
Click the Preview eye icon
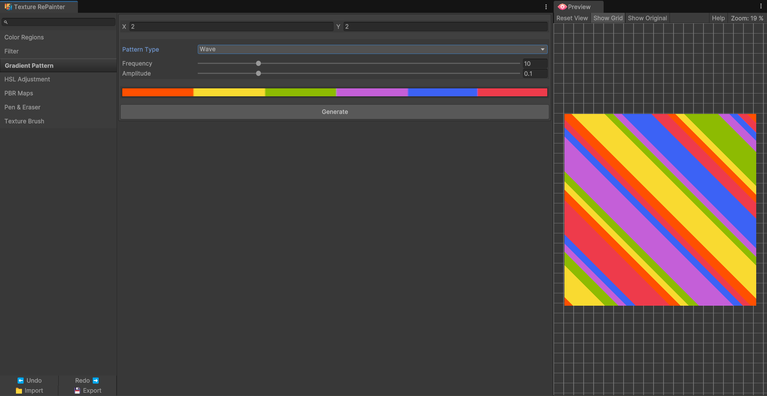[562, 7]
